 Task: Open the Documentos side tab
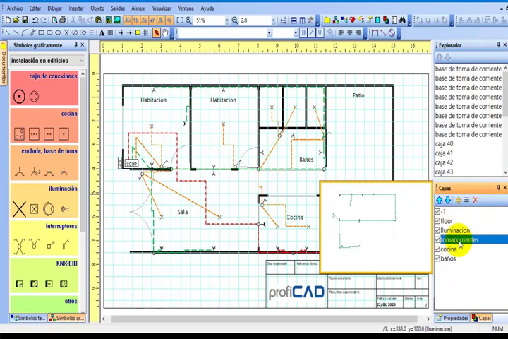[x=4, y=64]
